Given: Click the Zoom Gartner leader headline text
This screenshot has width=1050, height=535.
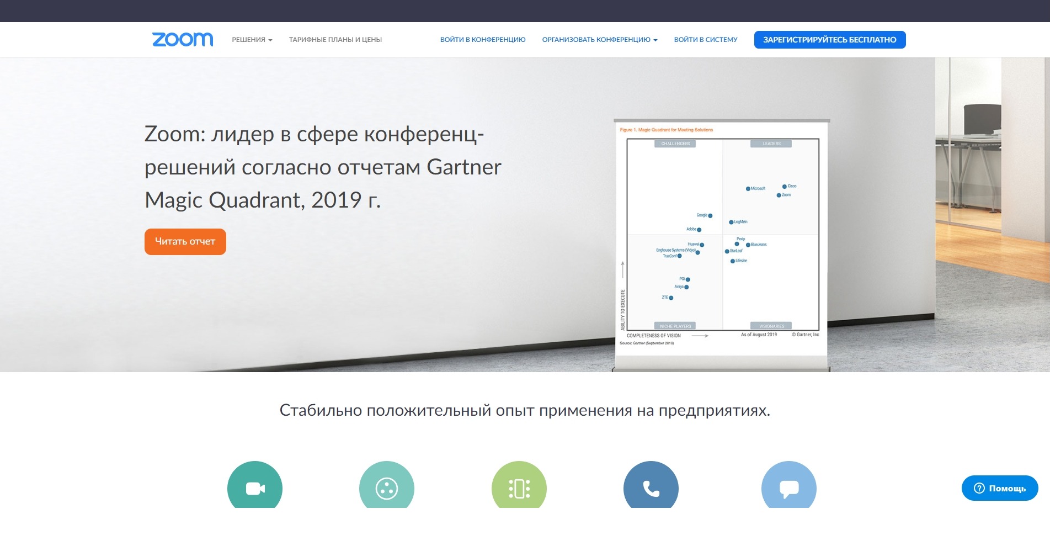Looking at the screenshot, I should pyautogui.click(x=323, y=167).
